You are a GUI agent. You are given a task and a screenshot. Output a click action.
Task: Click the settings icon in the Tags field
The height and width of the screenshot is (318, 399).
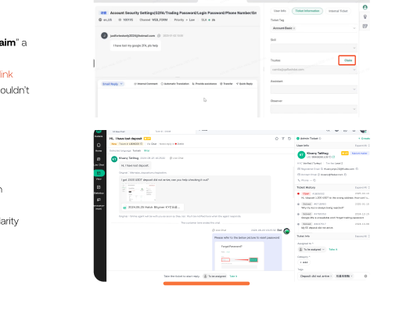click(x=365, y=276)
